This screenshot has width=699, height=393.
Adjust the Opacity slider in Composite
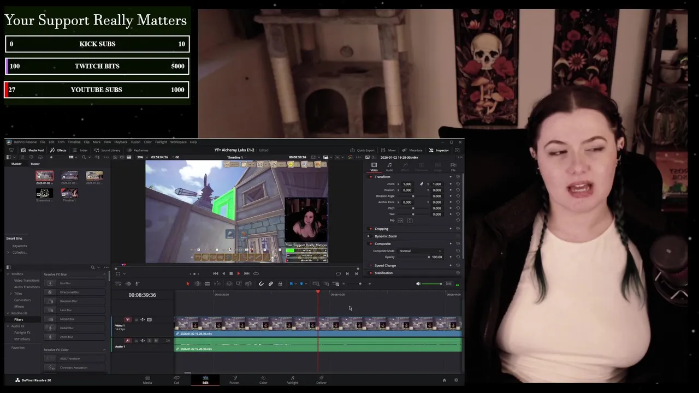414,257
